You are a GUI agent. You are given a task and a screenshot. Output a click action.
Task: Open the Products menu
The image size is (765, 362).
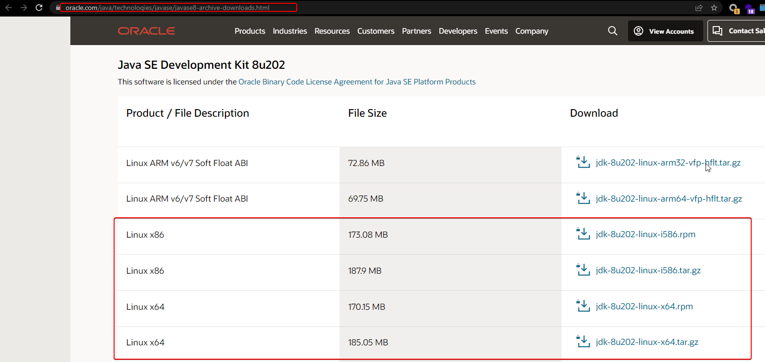click(x=250, y=31)
